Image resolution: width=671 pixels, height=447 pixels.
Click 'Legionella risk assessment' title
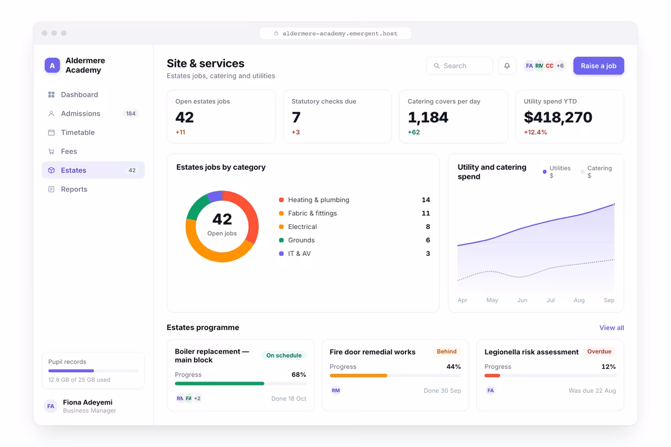(x=532, y=352)
